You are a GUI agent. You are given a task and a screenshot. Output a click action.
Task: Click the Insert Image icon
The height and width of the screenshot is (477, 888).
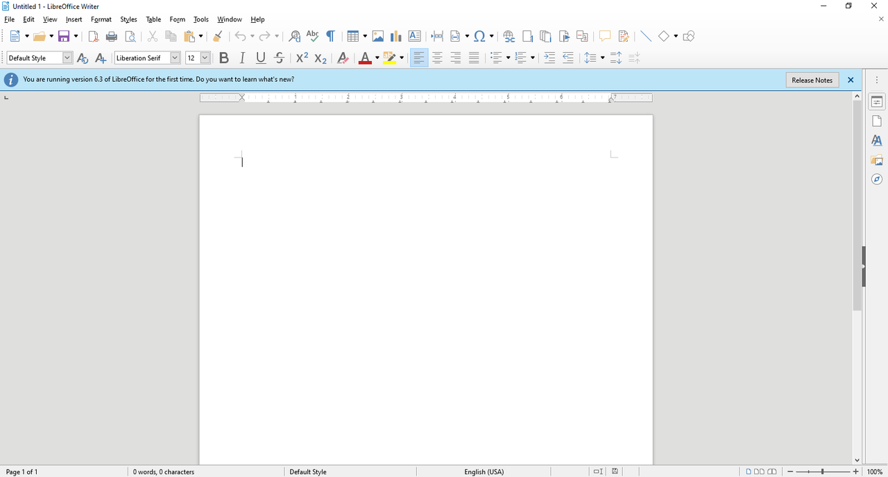pos(378,36)
